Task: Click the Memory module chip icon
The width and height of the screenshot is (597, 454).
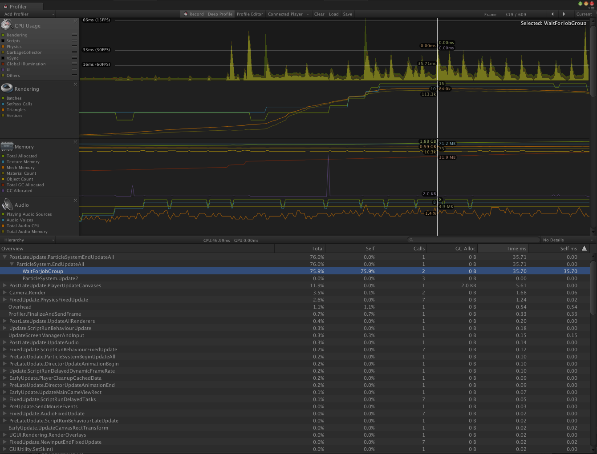Action: pyautogui.click(x=7, y=146)
